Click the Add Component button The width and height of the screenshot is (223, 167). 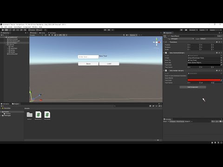tap(193, 87)
